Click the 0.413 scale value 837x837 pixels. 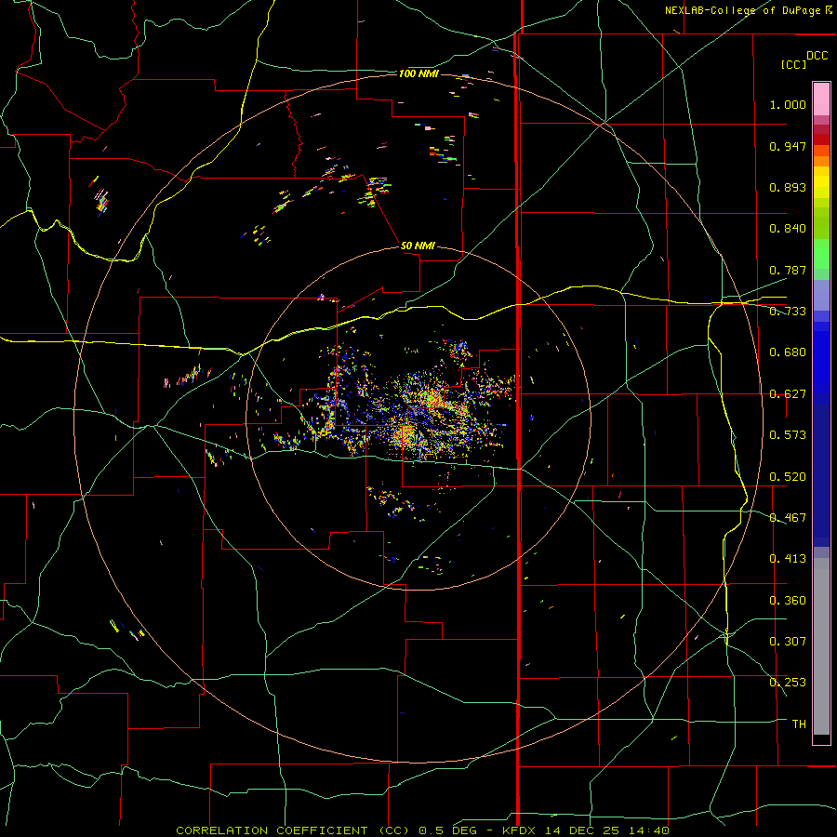[788, 559]
